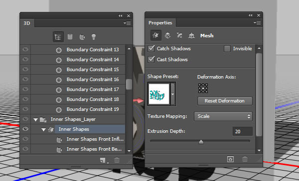The width and height of the screenshot is (299, 181).
Task: Open the Coordinates properties section
Action: (x=191, y=35)
